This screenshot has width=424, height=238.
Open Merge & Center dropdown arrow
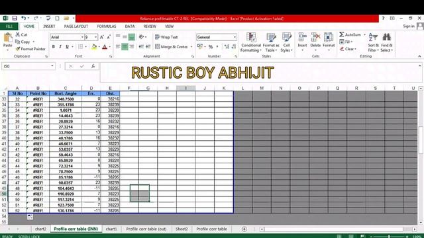coord(191,47)
